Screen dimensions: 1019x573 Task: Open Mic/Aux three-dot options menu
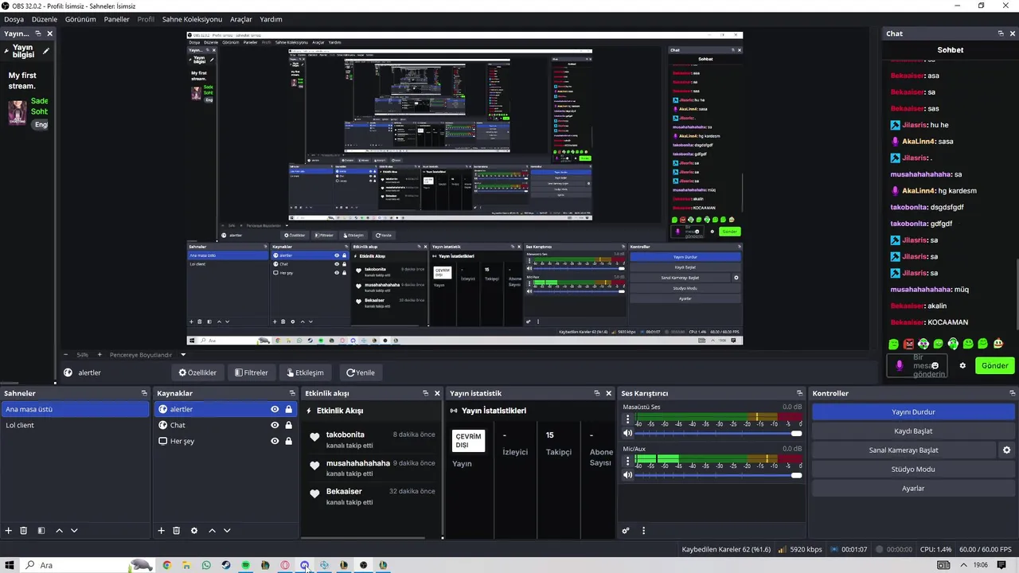pyautogui.click(x=627, y=460)
